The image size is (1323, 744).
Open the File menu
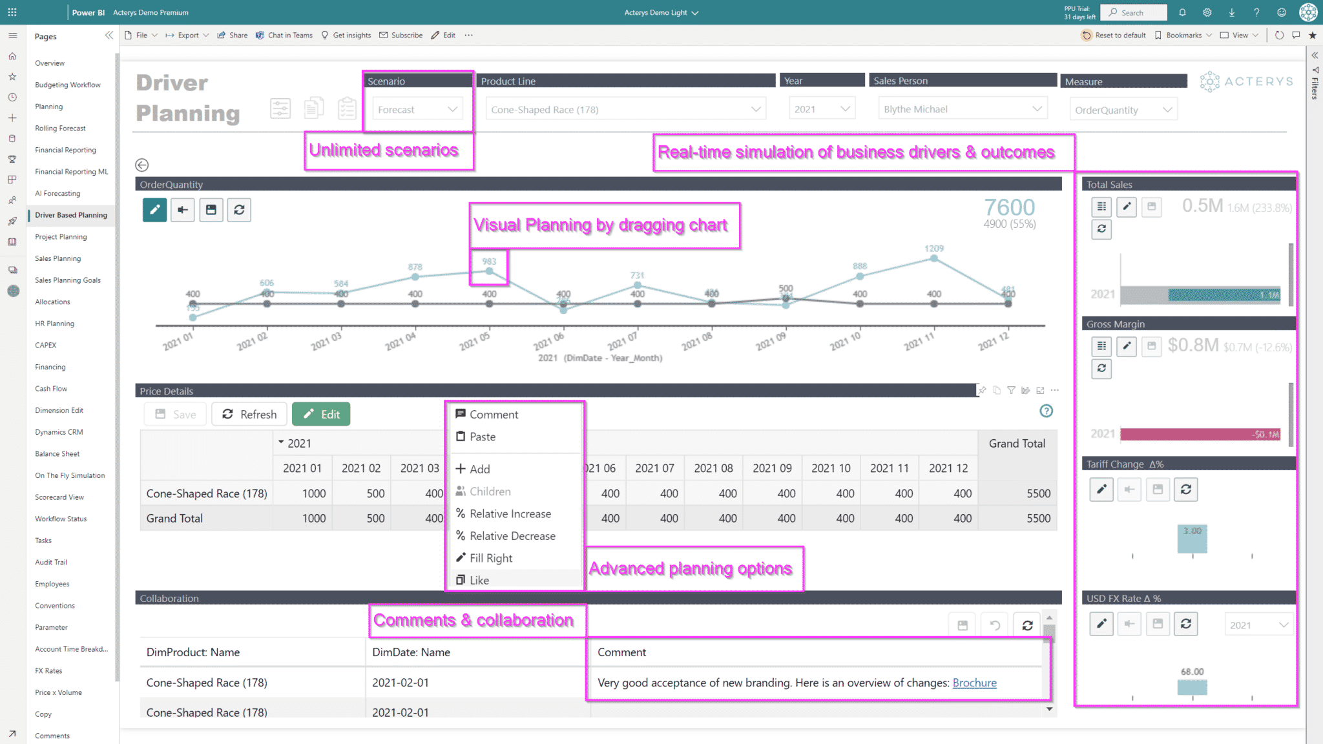141,35
